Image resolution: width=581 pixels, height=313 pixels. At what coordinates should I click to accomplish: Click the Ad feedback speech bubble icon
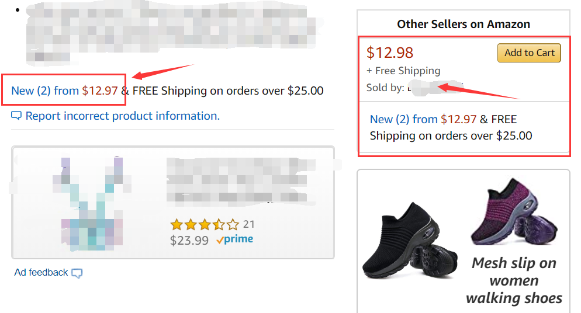point(77,273)
